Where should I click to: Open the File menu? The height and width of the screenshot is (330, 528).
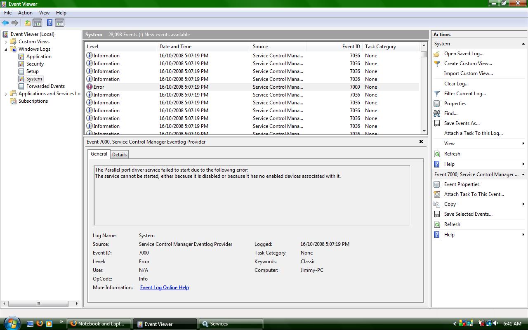(8, 13)
